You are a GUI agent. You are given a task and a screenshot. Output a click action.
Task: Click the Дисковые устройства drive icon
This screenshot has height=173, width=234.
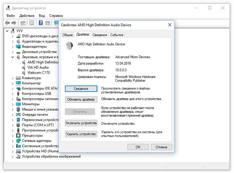coord(18,52)
